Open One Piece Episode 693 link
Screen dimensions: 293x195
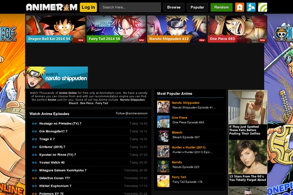[x=188, y=122]
